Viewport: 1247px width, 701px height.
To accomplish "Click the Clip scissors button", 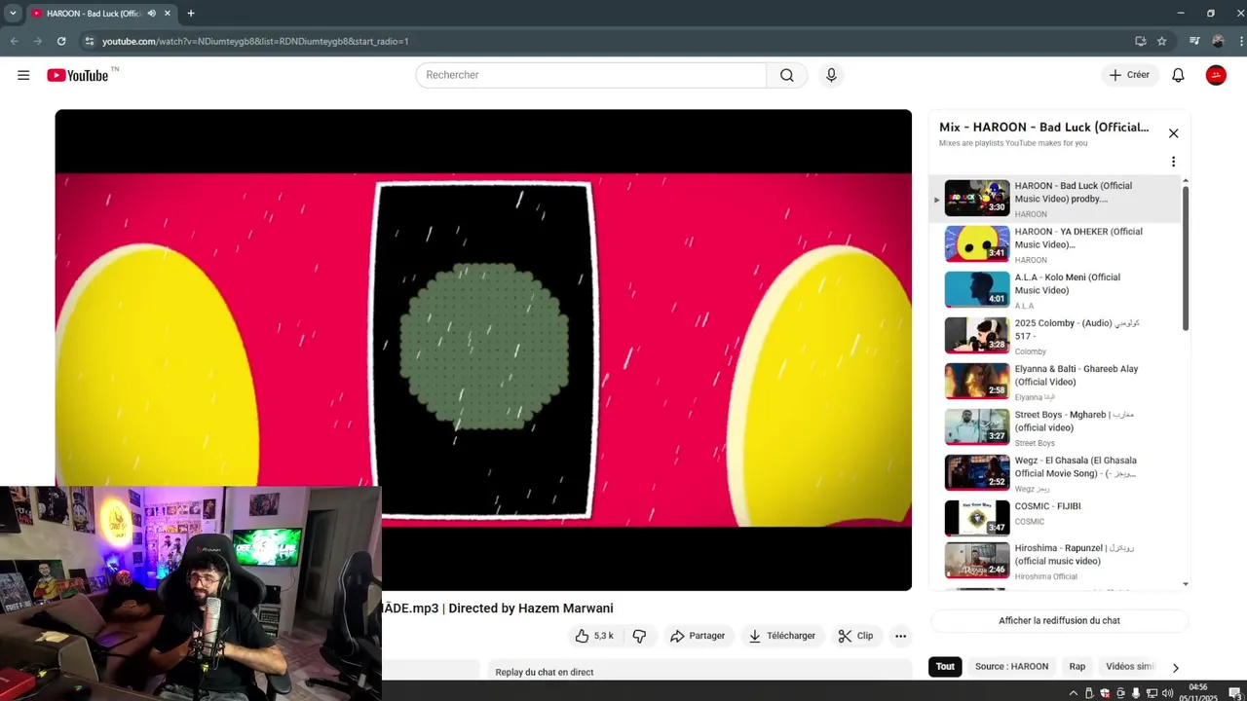I will click(x=855, y=636).
